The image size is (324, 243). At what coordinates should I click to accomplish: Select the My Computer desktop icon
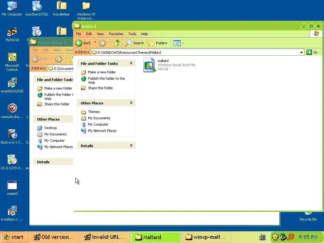[x=12, y=9]
